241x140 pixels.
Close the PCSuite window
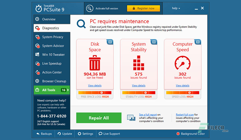(202, 8)
